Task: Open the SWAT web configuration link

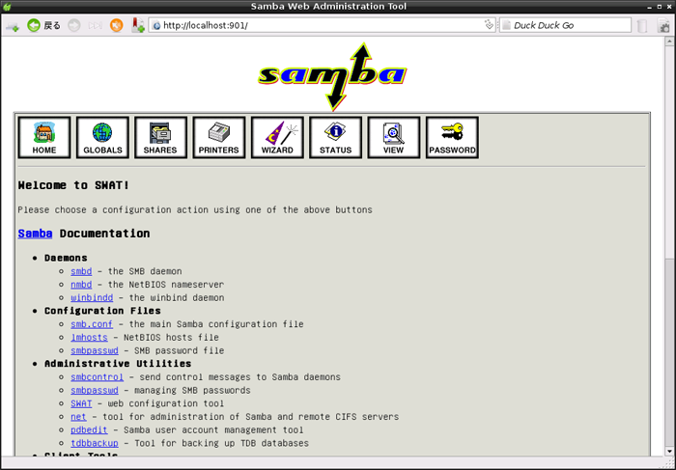Action: coord(81,403)
